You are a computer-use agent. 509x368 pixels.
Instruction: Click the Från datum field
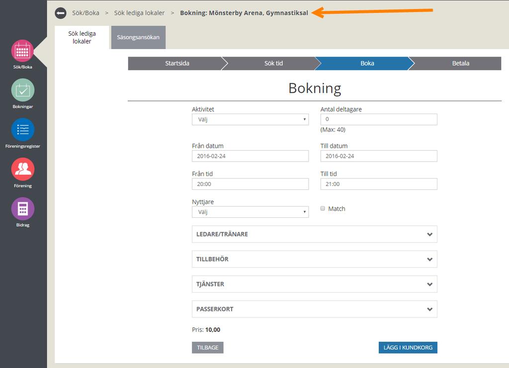tap(251, 156)
